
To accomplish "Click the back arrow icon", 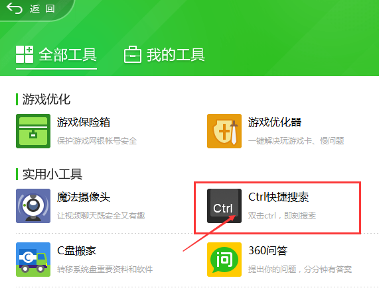I will click(x=15, y=9).
